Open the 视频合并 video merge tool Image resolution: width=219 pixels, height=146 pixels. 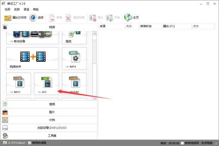[32, 58]
